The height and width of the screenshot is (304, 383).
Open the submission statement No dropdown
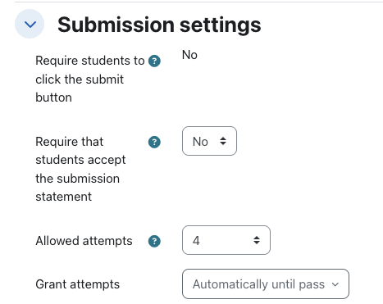click(209, 141)
